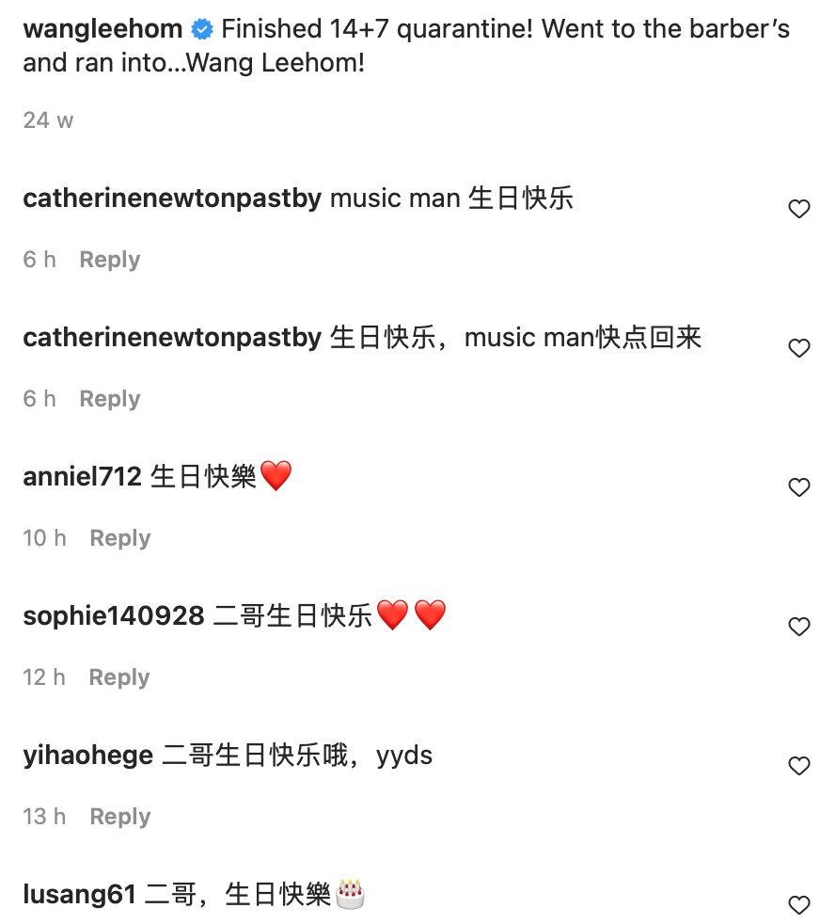820x924 pixels.
Task: Click the 24 w post timestamp
Action: pyautogui.click(x=48, y=120)
